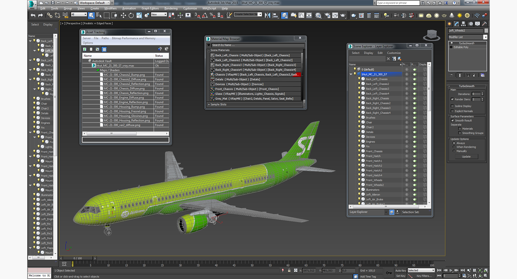
Task: Click the Undo arrow in the main toolbar
Action: coord(33,15)
